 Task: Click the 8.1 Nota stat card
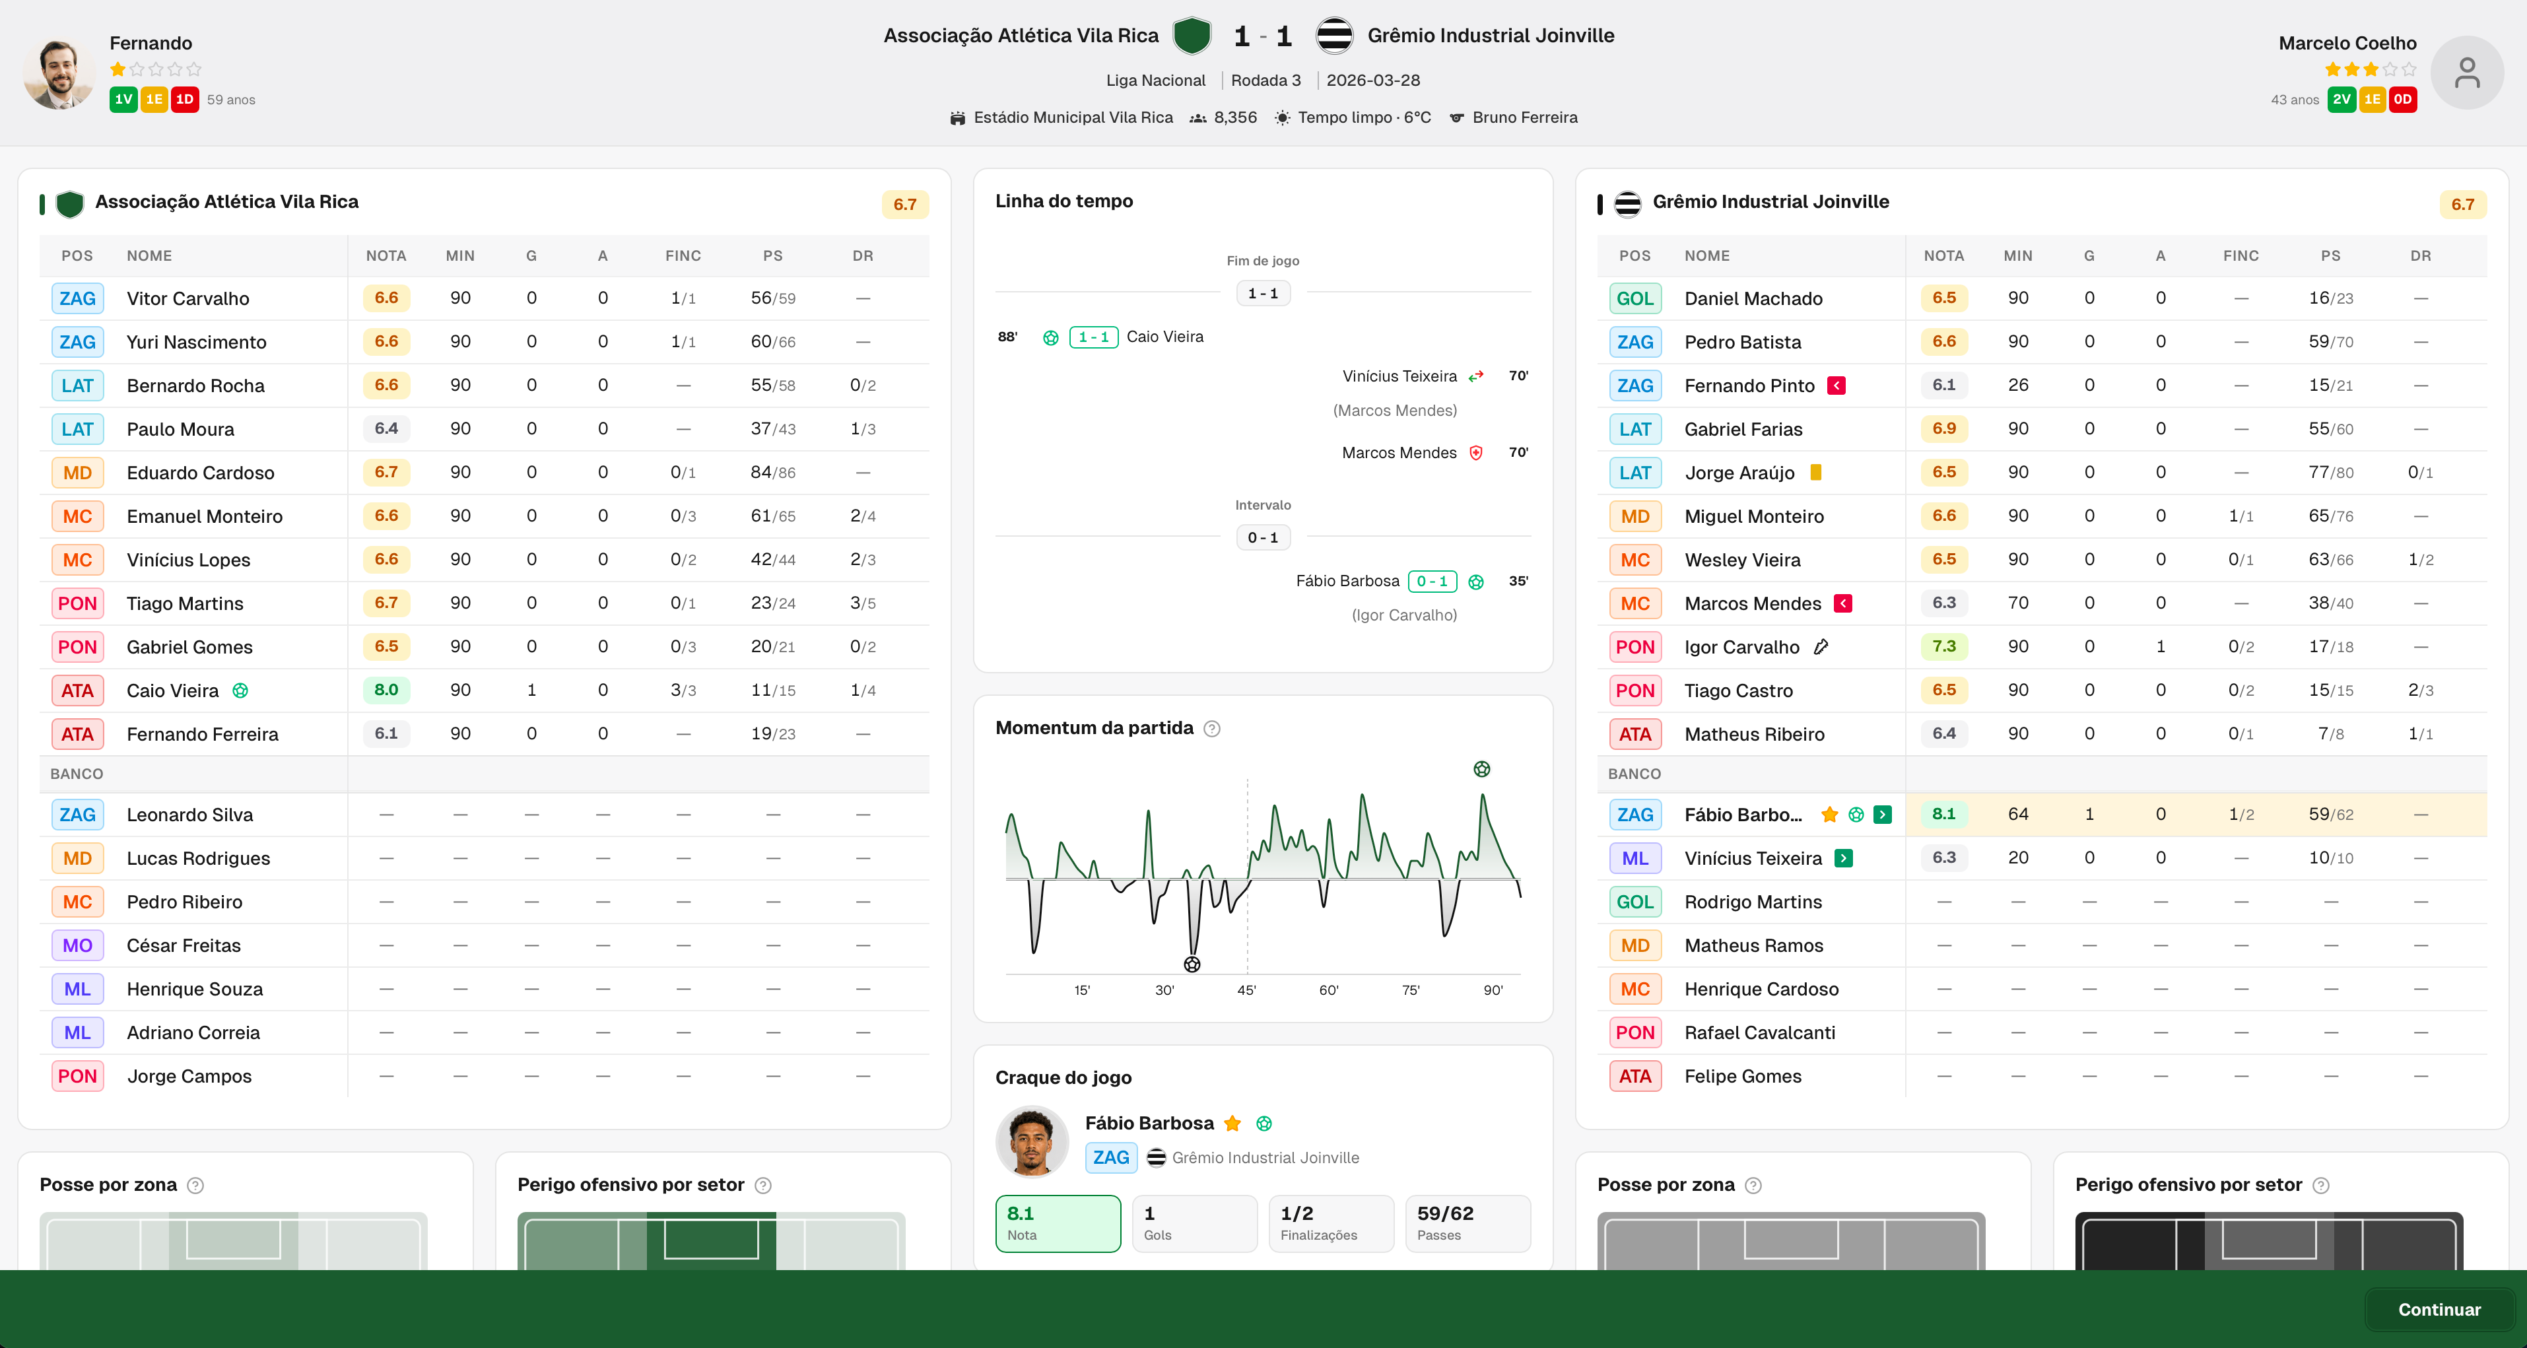[x=1058, y=1223]
